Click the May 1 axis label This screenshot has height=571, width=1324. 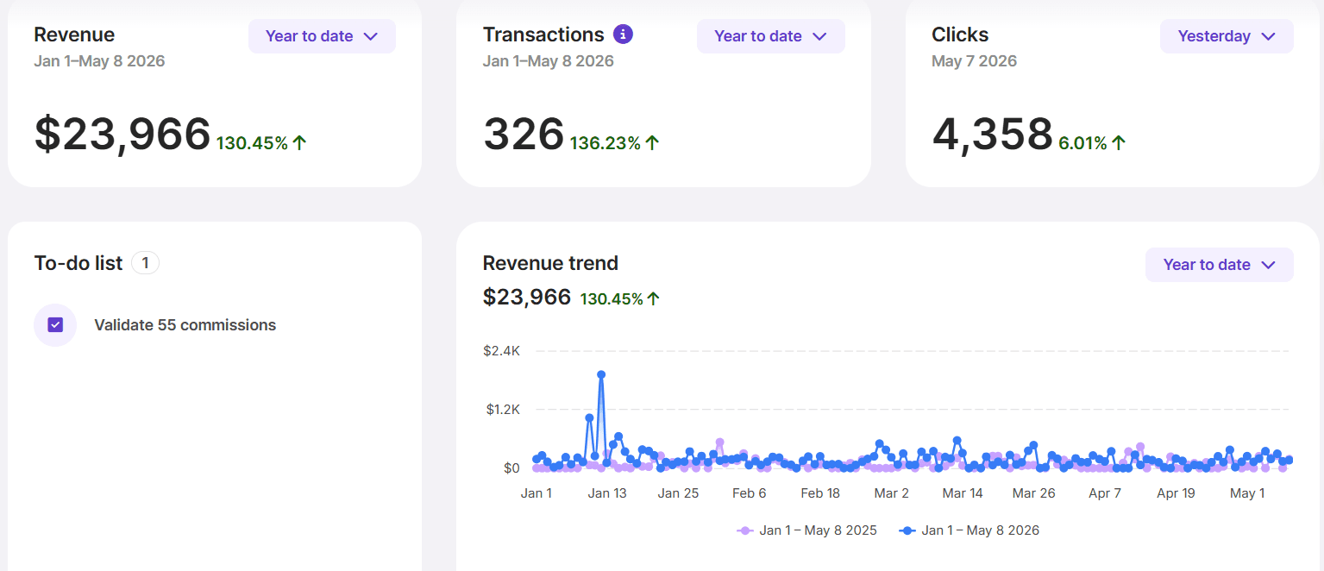point(1247,493)
